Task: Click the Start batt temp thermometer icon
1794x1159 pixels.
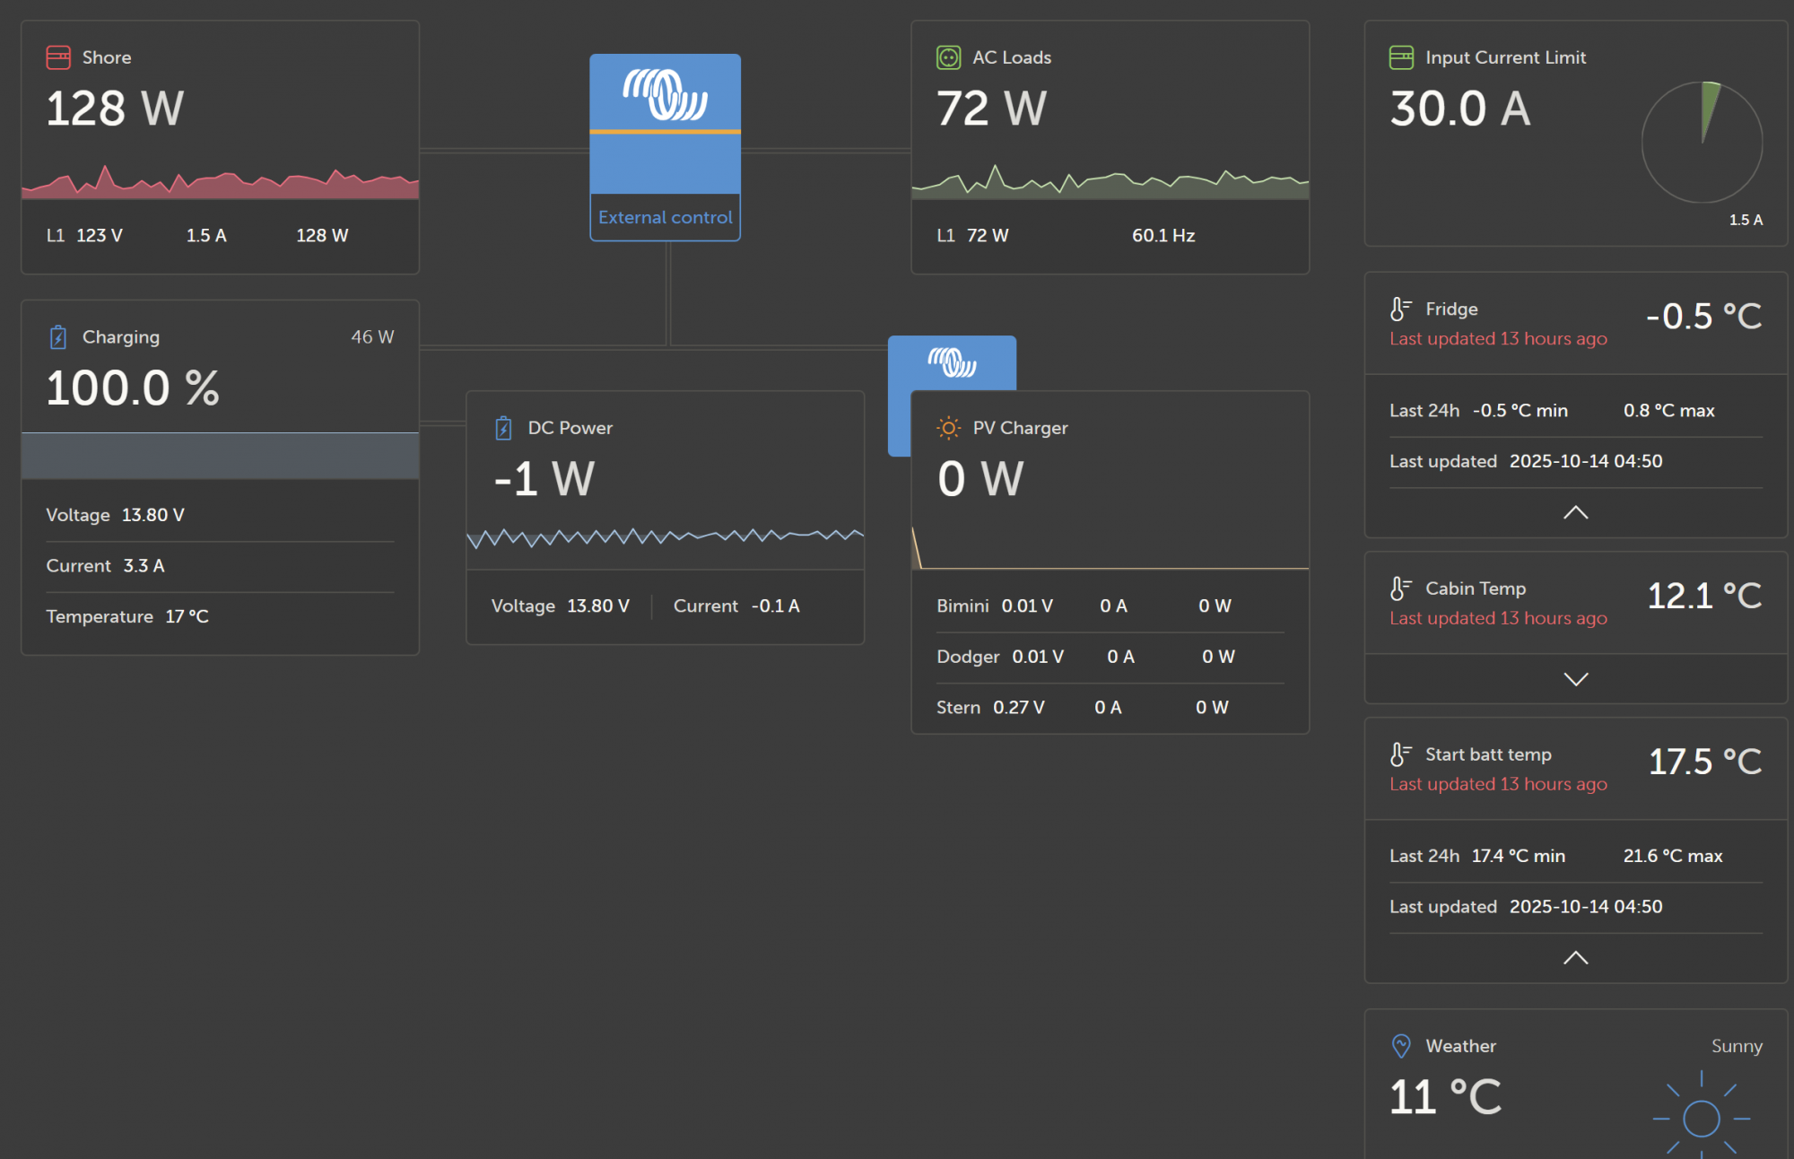Action: tap(1399, 754)
